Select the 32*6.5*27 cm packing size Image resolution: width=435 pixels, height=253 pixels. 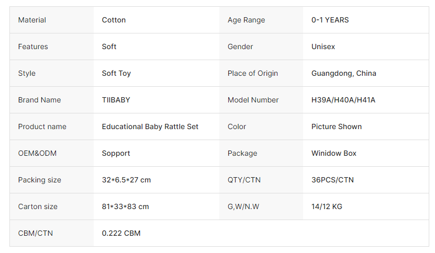pos(126,180)
